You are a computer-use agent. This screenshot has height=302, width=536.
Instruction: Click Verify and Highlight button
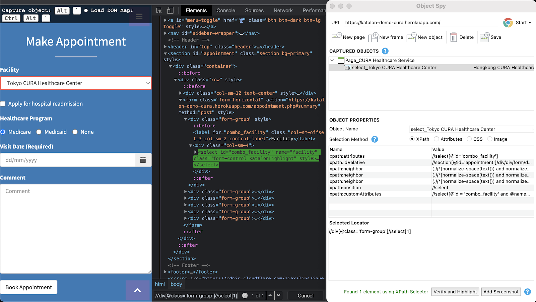455,292
